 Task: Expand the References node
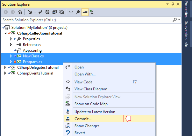coord(11,45)
